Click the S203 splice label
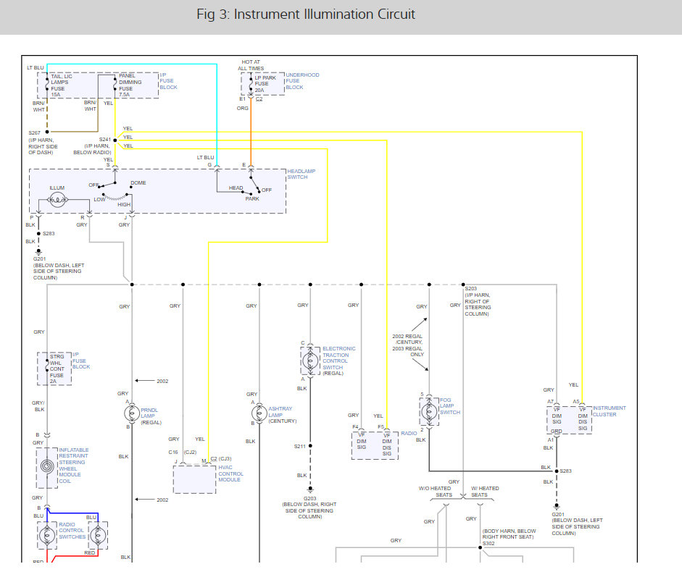Viewport: 682px width, 585px height. click(470, 289)
